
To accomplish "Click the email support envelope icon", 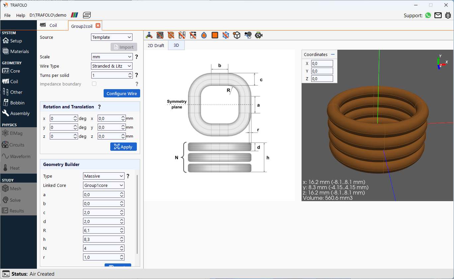I will point(438,15).
